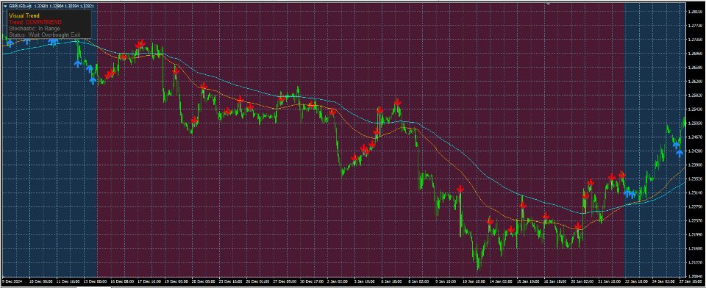The height and width of the screenshot is (288, 706).
Task: Click the "26 Dec 01:00" time axis label
Action: pos(257,281)
